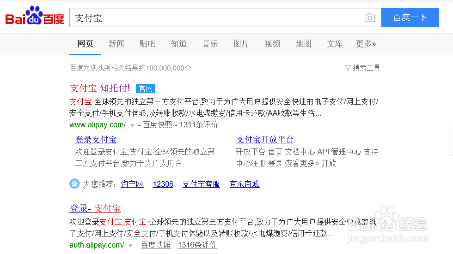
Task: Open 百度快照 for www.alipay.com
Action: click(x=158, y=125)
